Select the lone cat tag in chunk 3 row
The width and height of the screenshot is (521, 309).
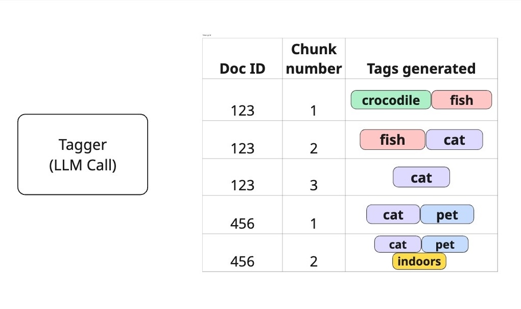click(421, 178)
